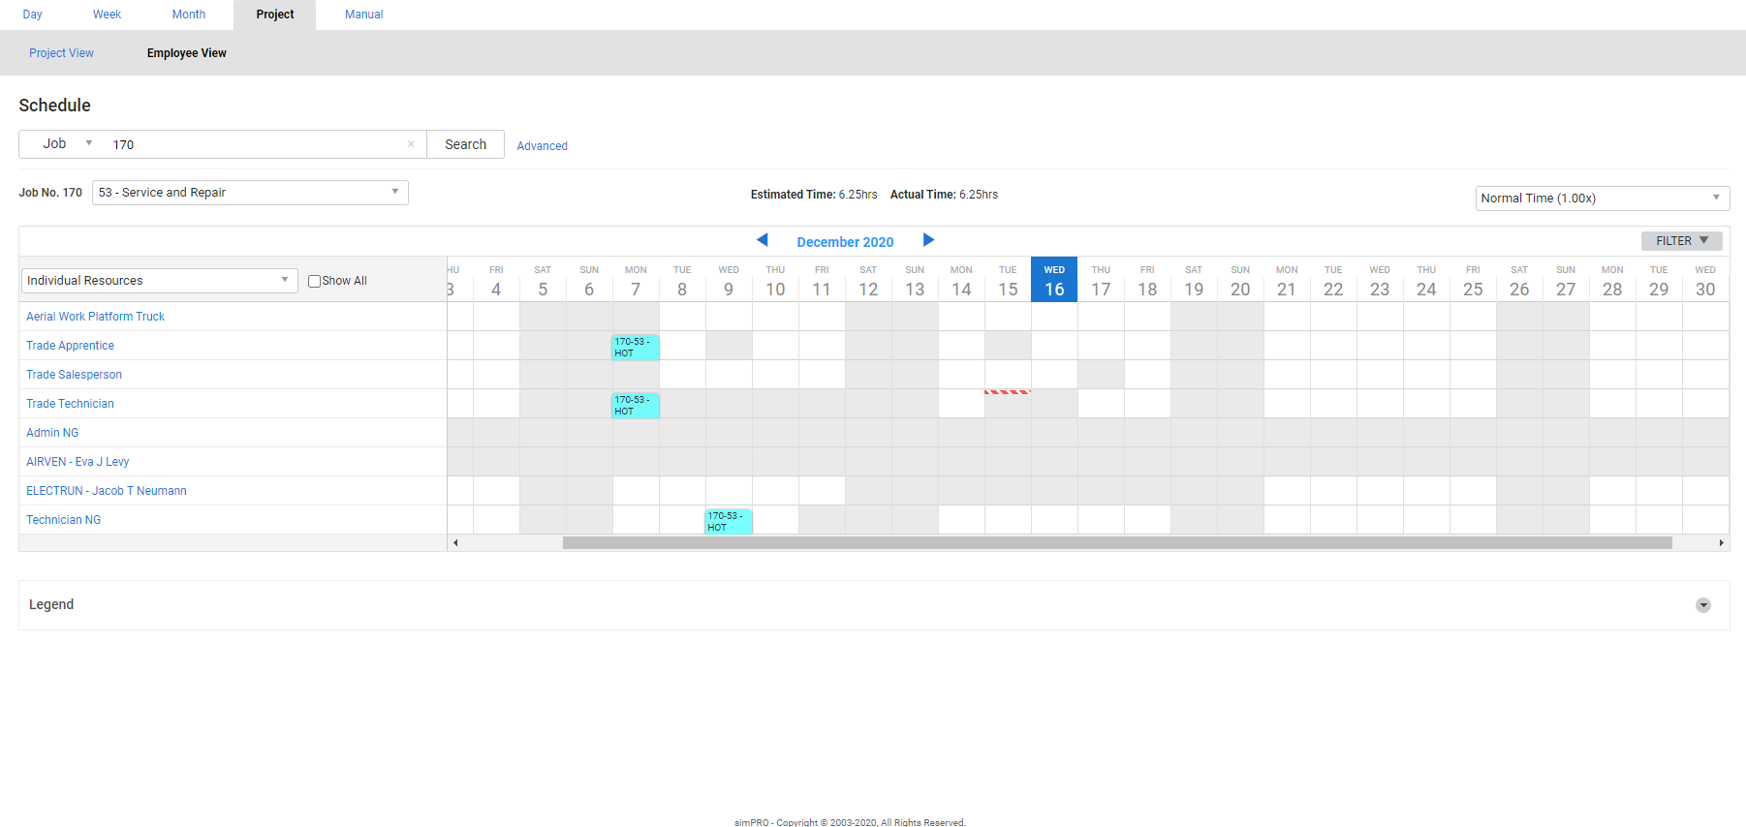
Task: Select the MON 7 date header
Action: [636, 280]
